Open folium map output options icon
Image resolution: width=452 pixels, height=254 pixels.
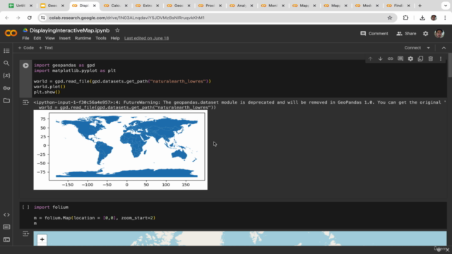pyautogui.click(x=25, y=234)
